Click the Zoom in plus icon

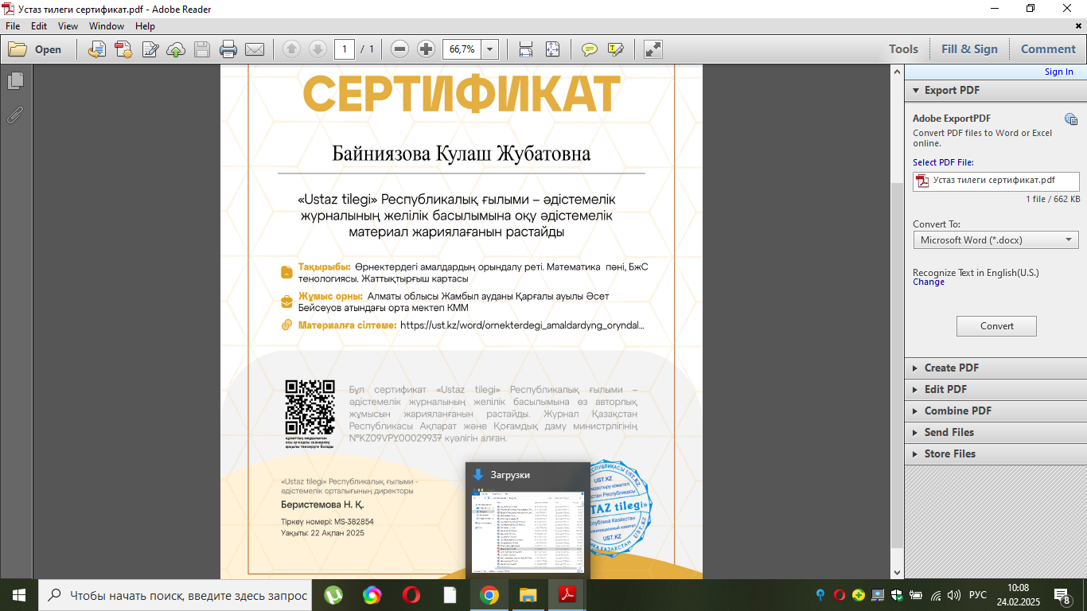coord(426,49)
